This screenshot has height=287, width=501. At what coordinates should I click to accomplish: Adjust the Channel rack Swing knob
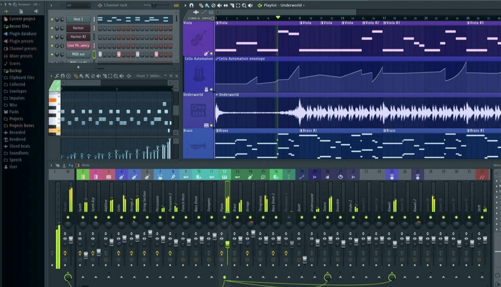click(x=154, y=5)
